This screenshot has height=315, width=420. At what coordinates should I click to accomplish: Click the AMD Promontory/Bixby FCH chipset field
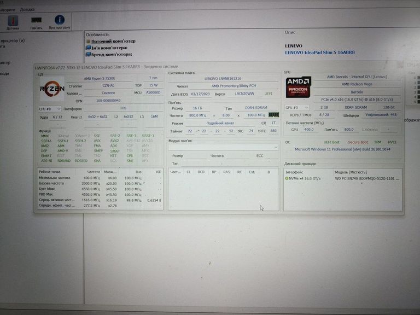coord(234,86)
